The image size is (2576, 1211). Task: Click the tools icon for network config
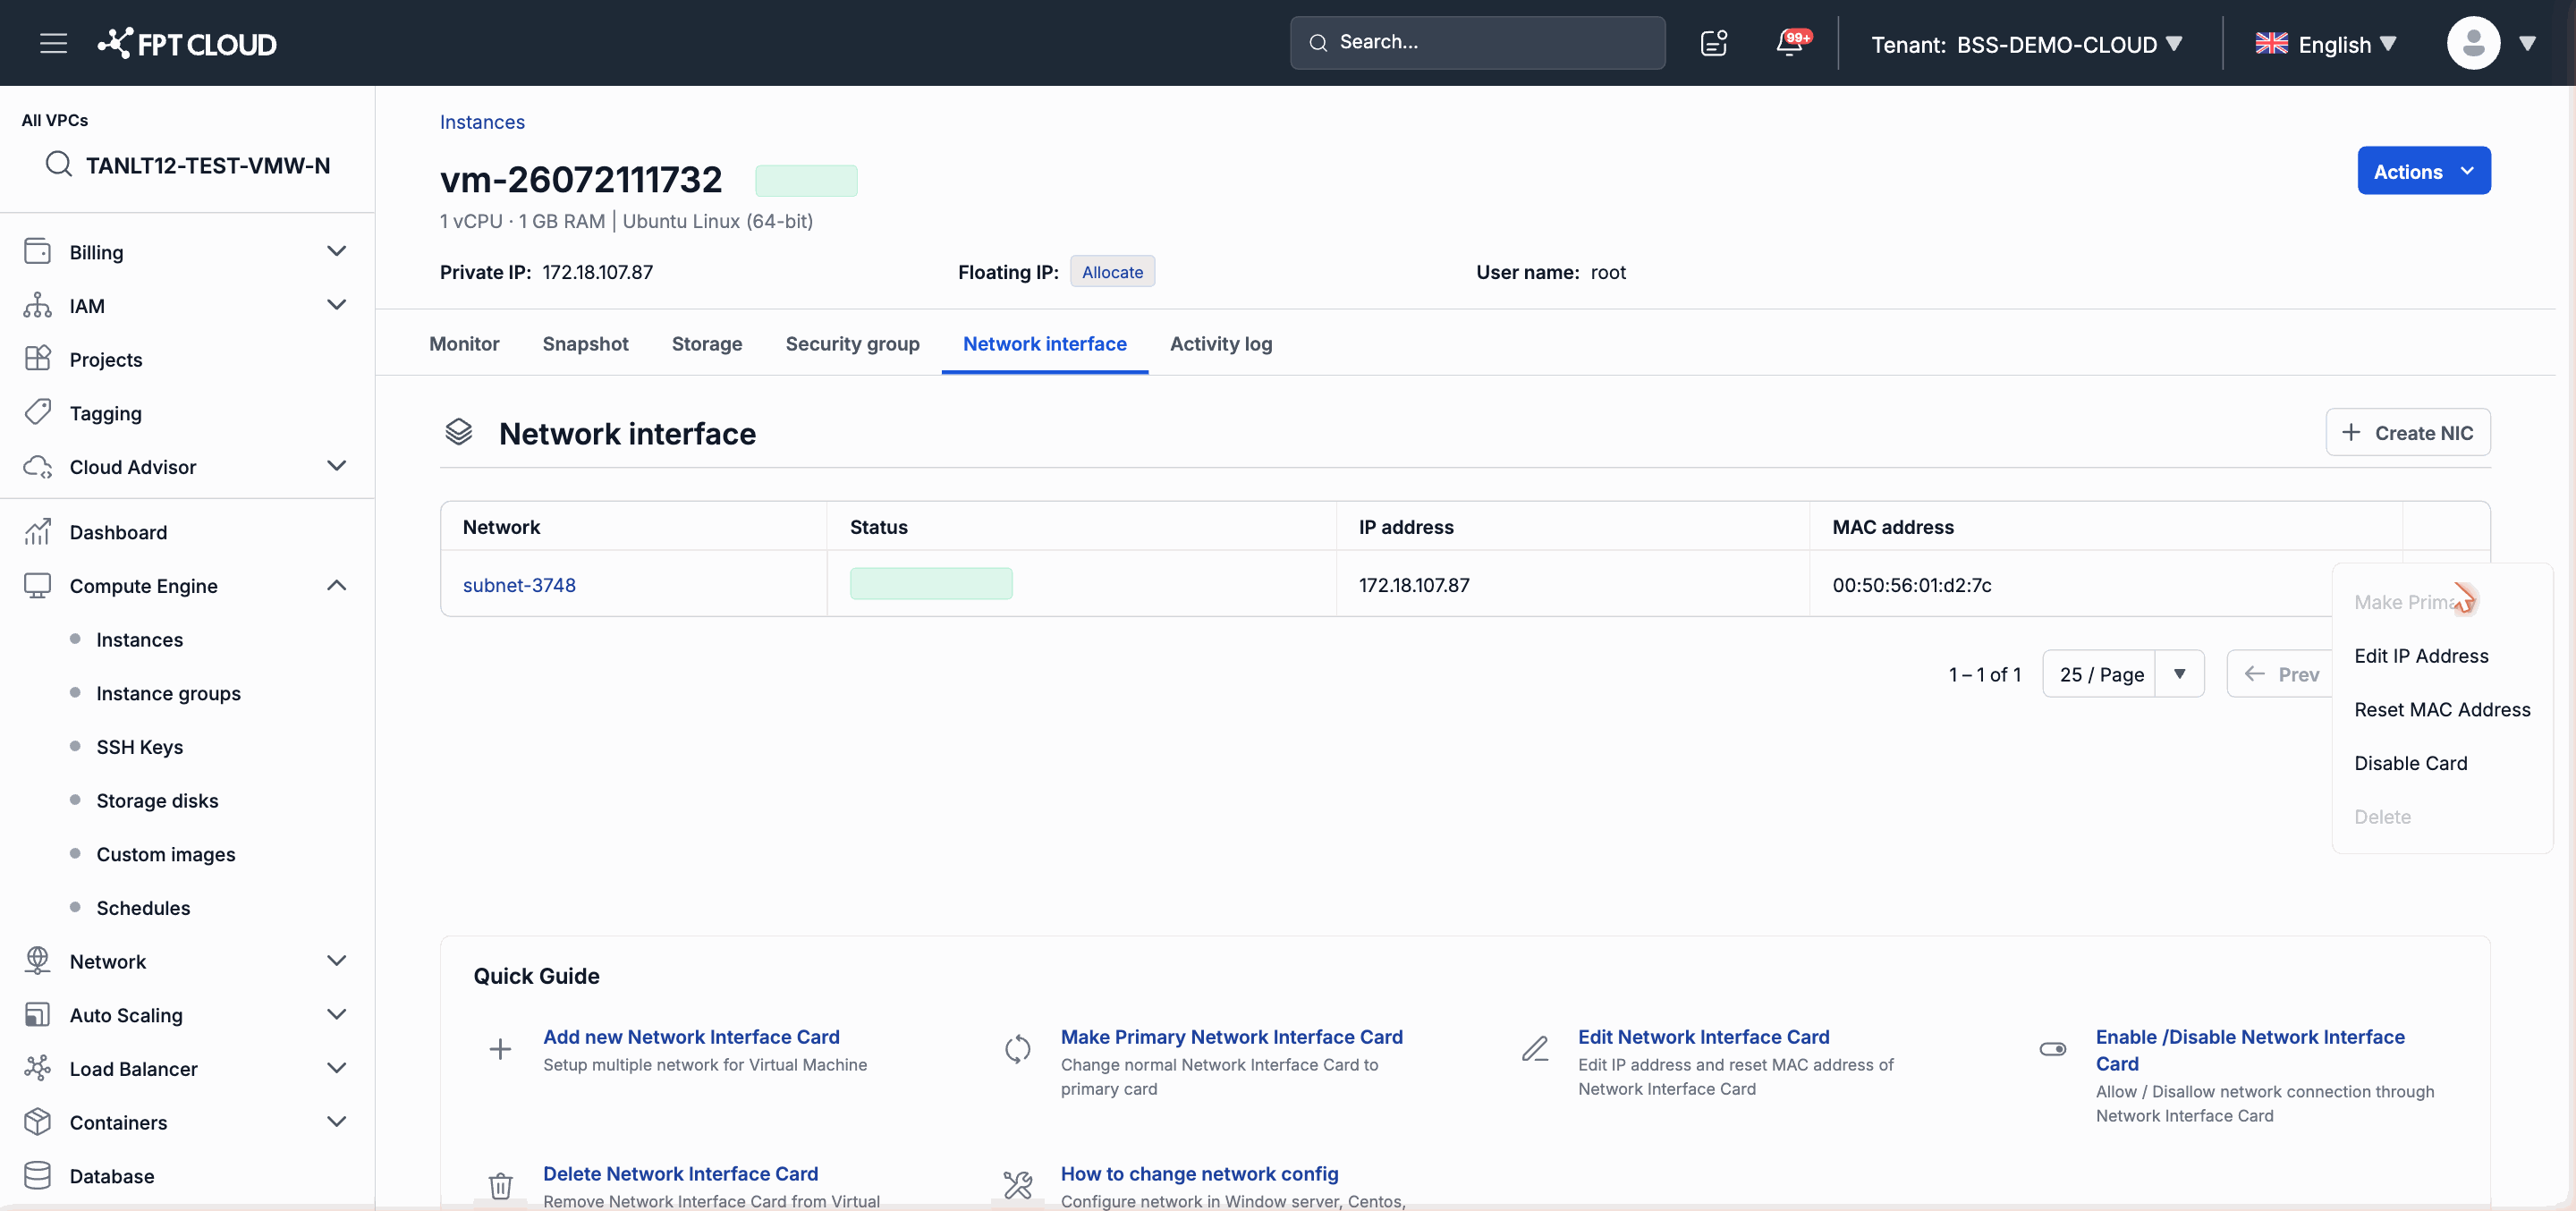point(1017,1185)
